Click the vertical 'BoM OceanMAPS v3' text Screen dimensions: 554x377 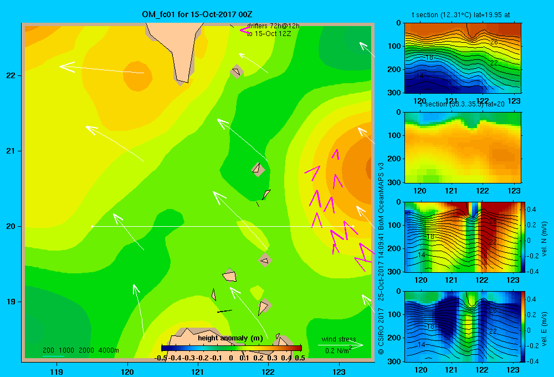point(381,196)
